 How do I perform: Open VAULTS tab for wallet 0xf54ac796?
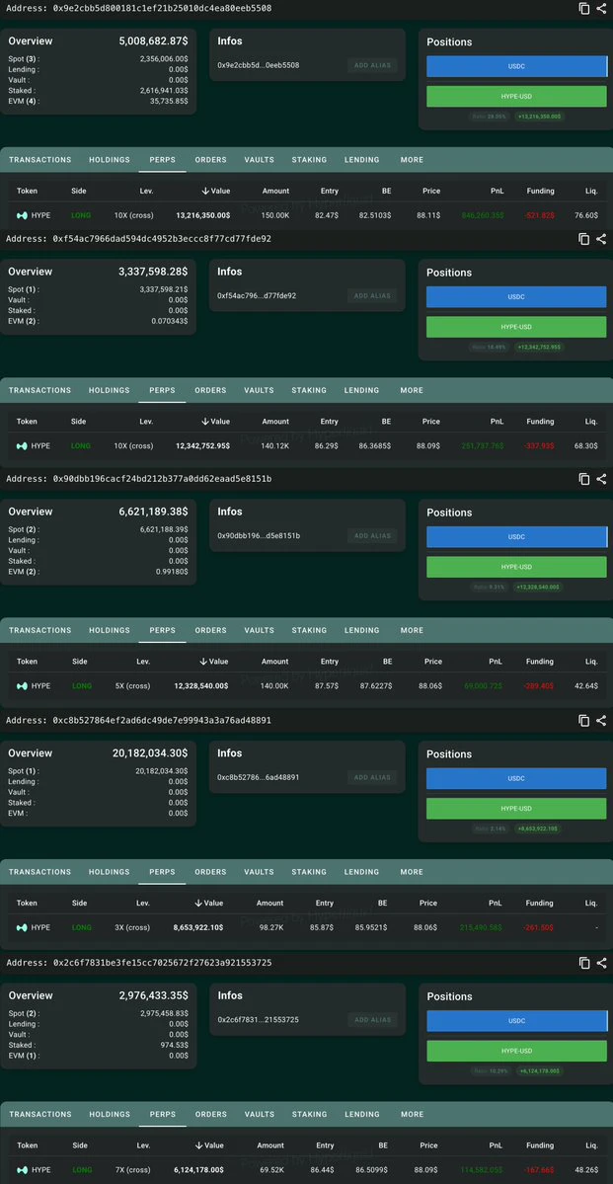tap(259, 390)
